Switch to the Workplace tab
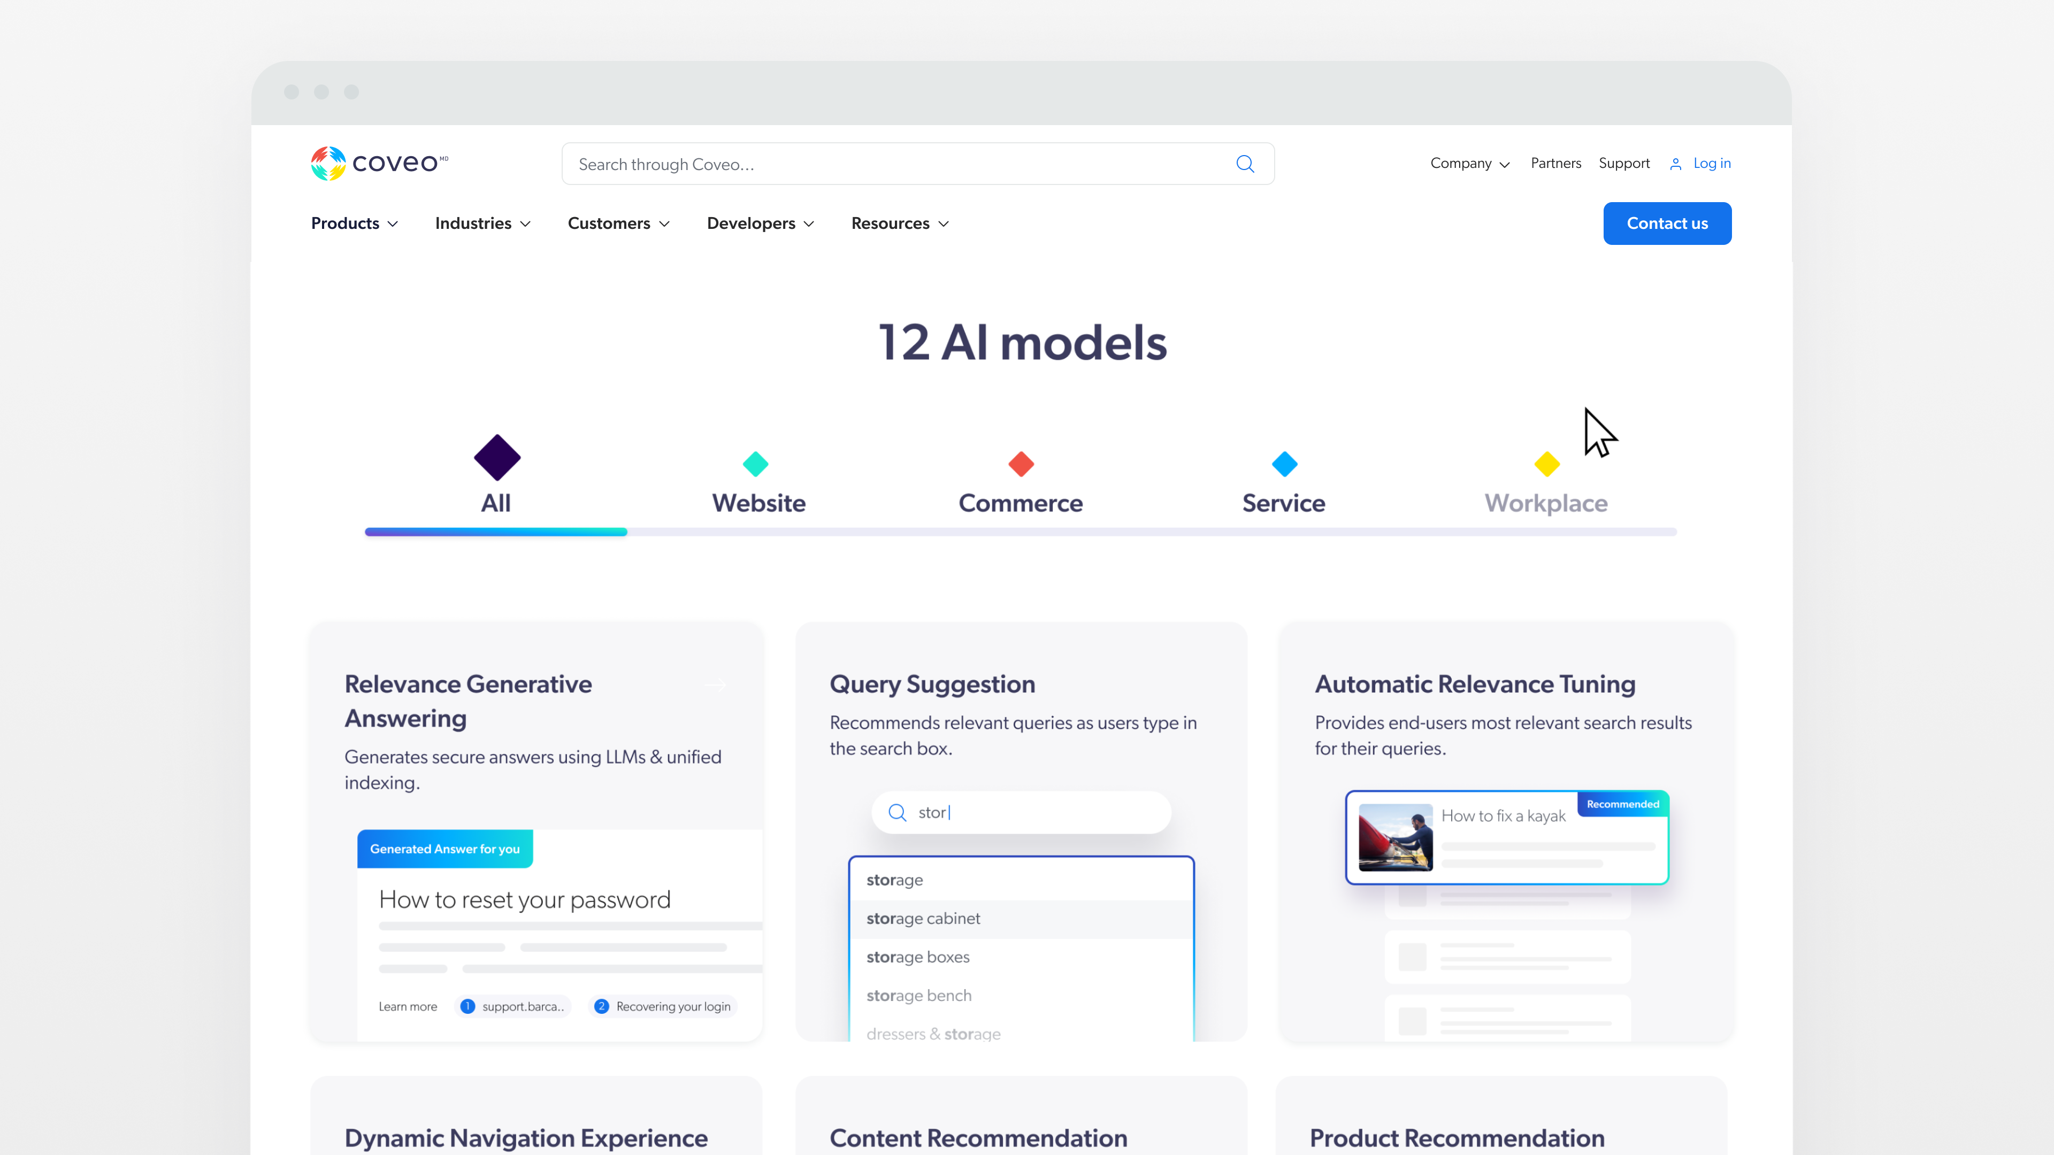Image resolution: width=2054 pixels, height=1155 pixels. coord(1546,503)
